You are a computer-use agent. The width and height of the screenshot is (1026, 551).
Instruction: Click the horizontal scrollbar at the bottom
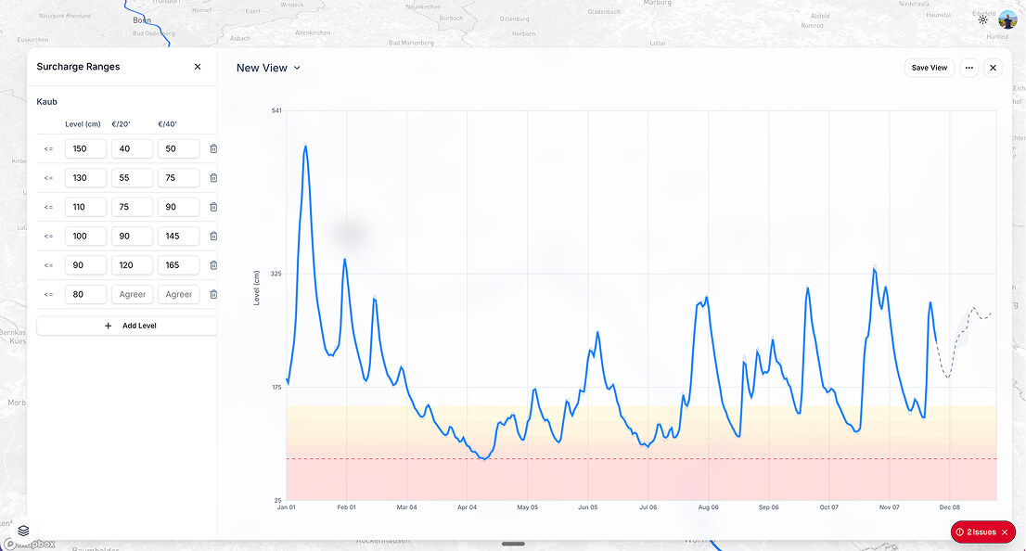point(512,545)
